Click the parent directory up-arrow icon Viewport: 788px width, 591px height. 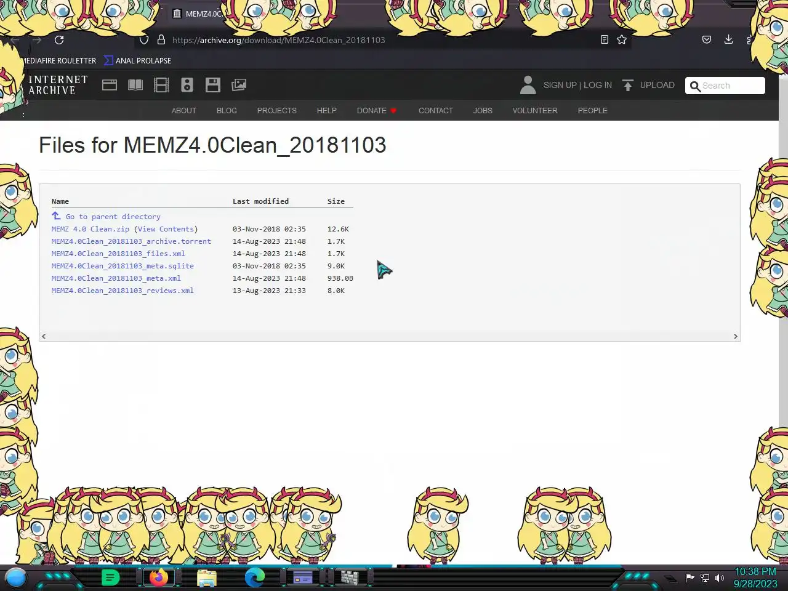click(56, 215)
